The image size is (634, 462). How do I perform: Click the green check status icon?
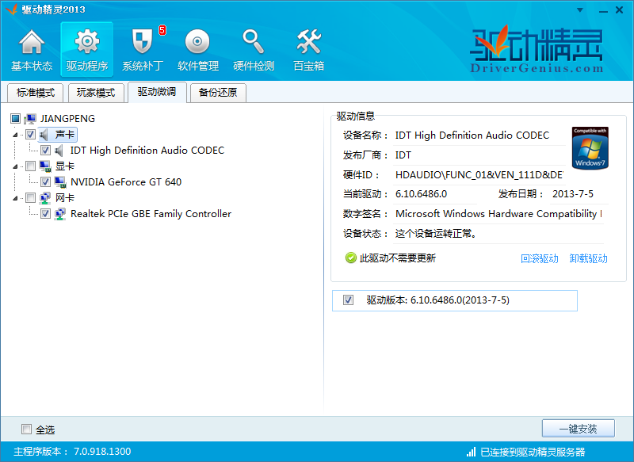[x=350, y=258]
